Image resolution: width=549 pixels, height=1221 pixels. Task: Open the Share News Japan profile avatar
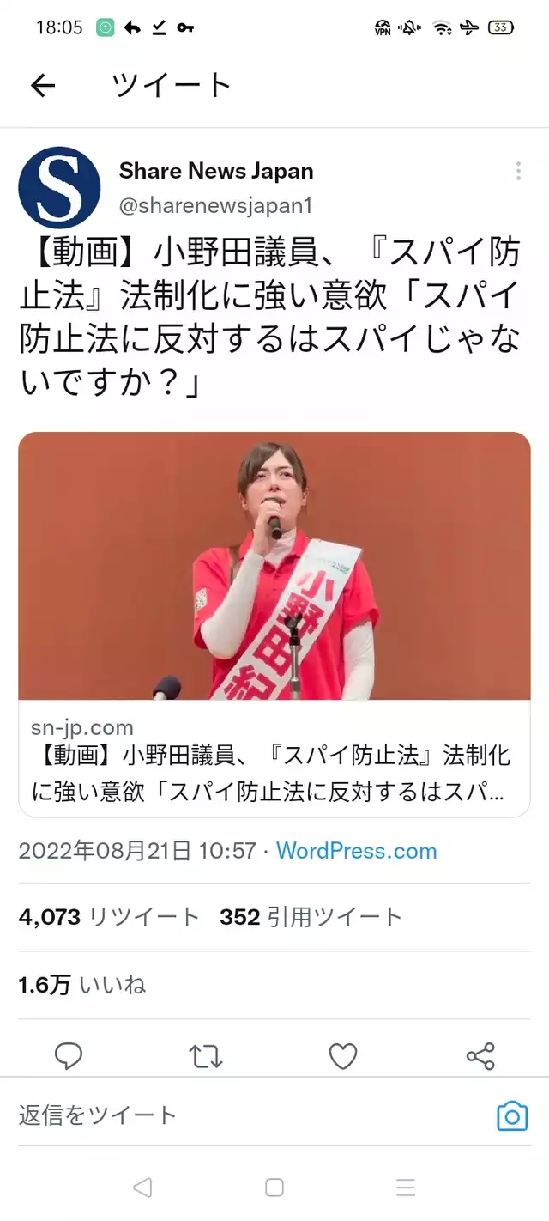(x=59, y=187)
